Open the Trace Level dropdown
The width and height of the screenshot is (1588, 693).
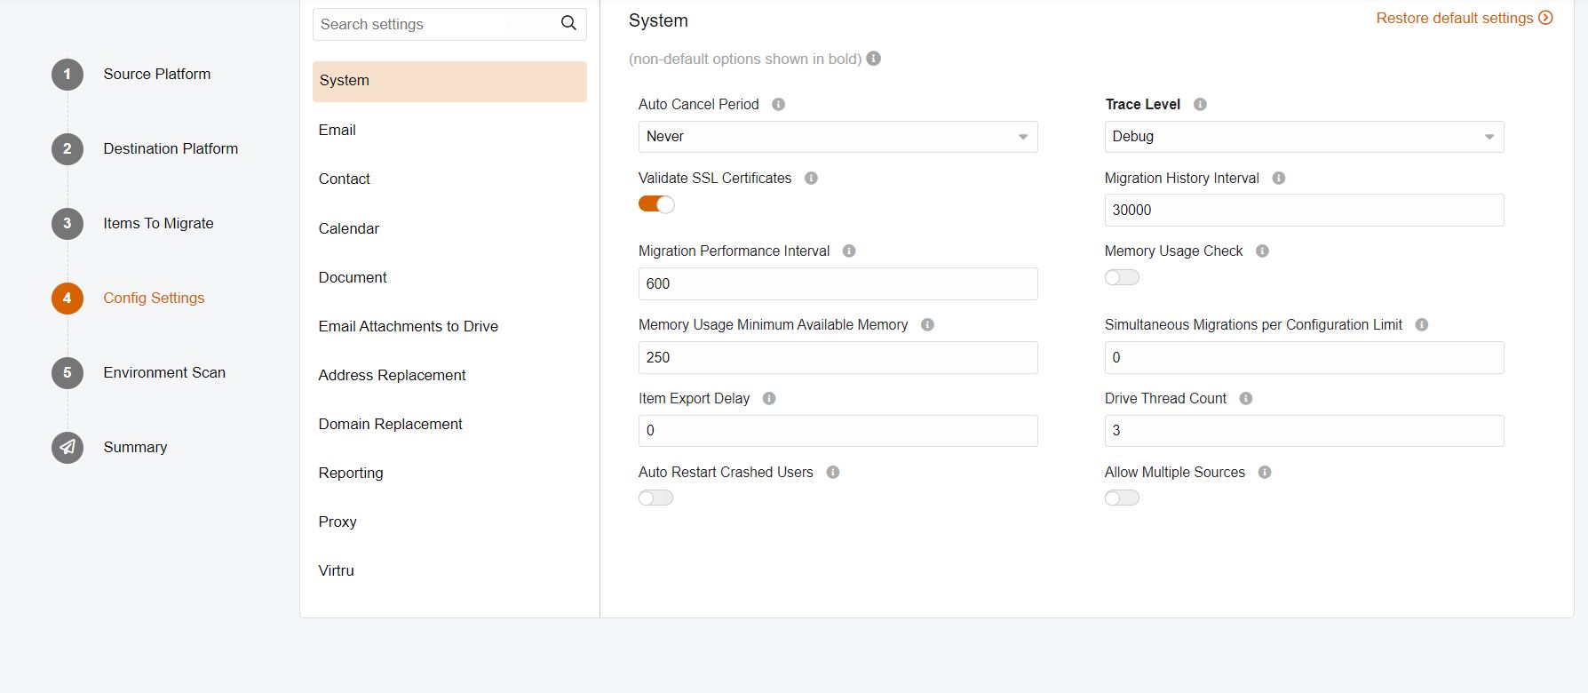1304,137
